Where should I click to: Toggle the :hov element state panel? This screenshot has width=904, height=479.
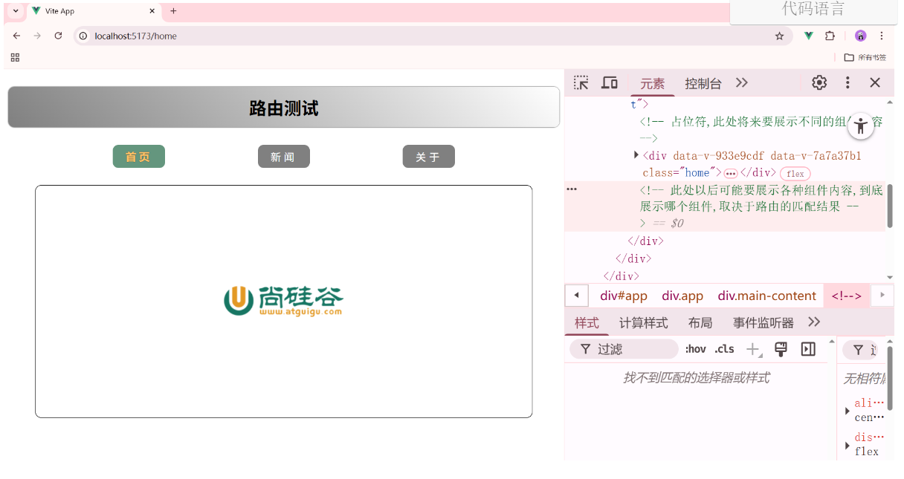pos(696,349)
